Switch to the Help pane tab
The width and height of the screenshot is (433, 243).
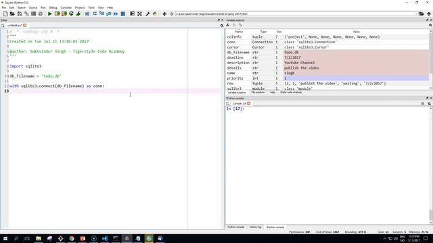(x=272, y=92)
